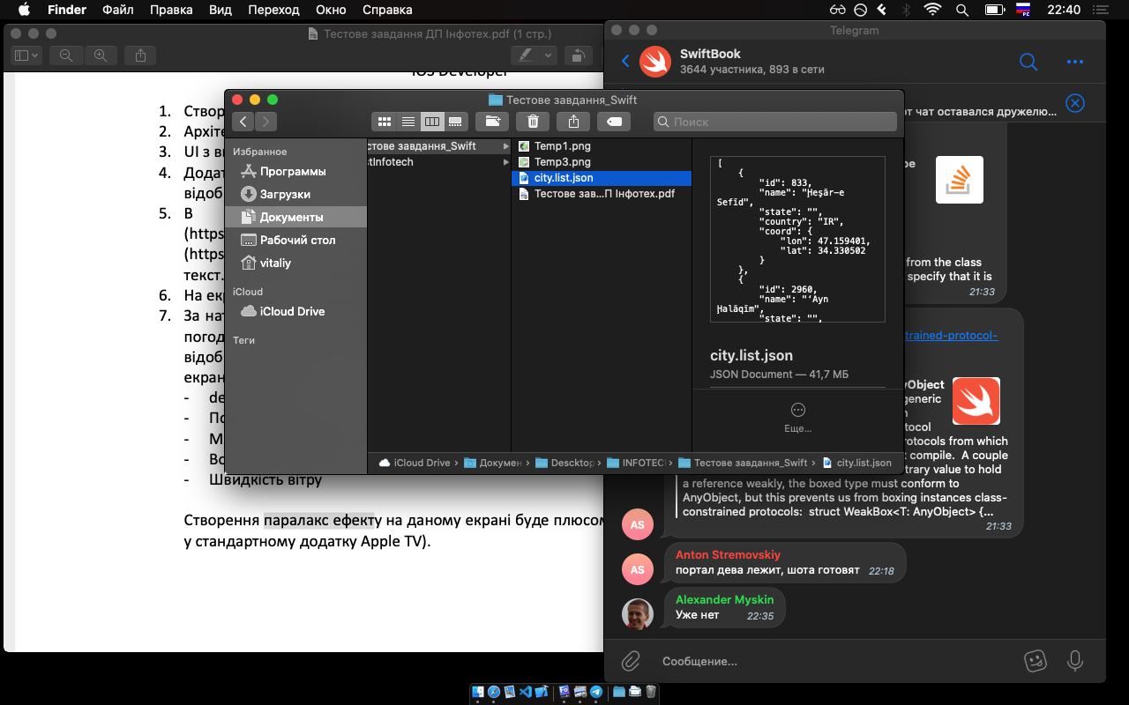
Task: Open Wi-Fi status in menu bar
Action: (932, 10)
